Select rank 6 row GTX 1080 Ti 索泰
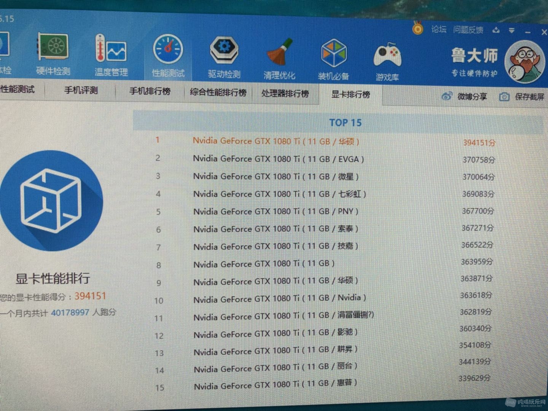The height and width of the screenshot is (411, 548). pyautogui.click(x=325, y=229)
